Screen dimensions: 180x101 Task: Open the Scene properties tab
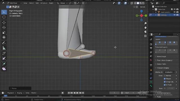click(151, 56)
